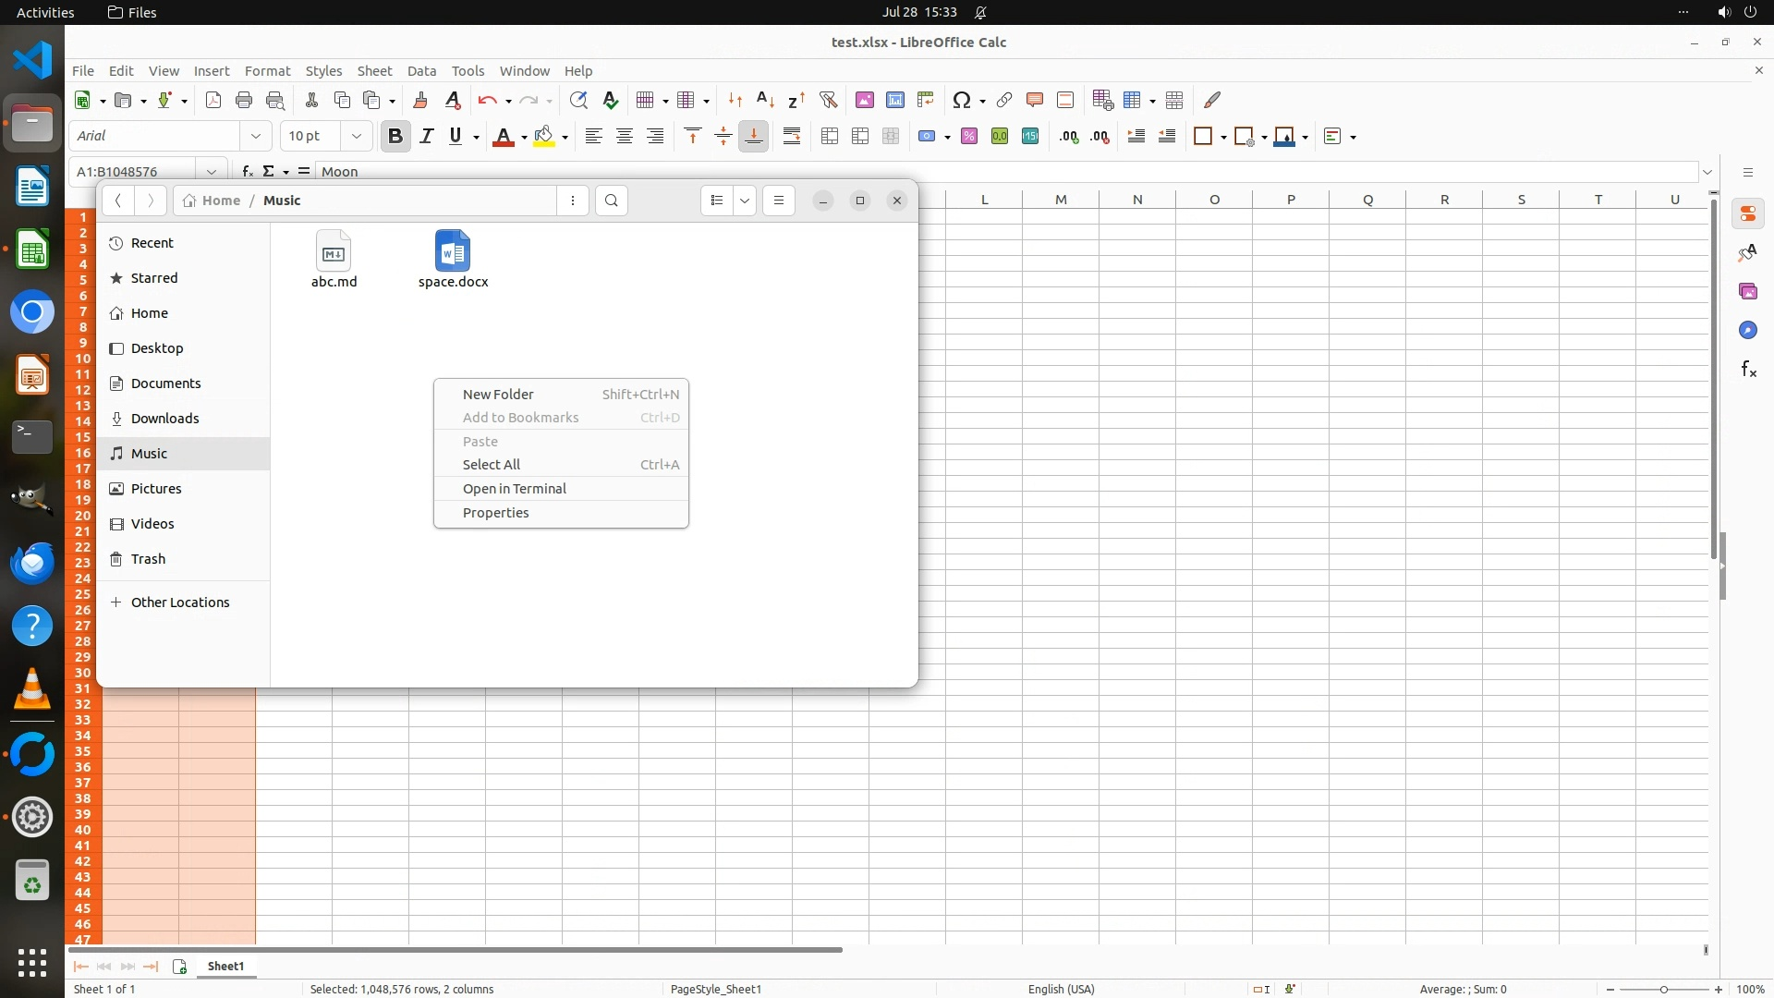Expand the font name dropdown
This screenshot has height=998, width=1774.
tap(256, 136)
